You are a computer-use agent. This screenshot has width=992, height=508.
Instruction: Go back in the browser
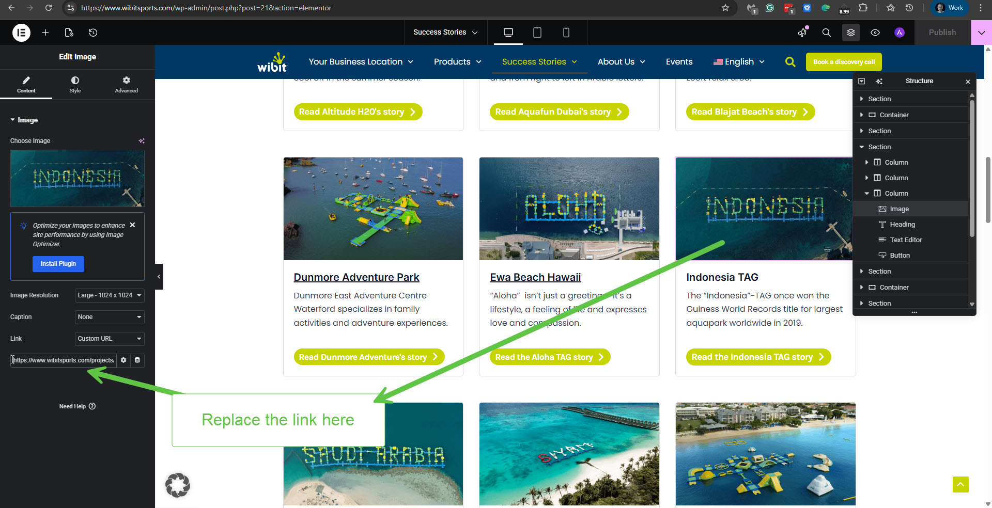11,8
